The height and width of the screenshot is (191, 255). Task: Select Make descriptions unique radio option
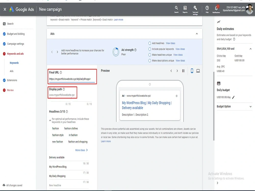pos(150,61)
